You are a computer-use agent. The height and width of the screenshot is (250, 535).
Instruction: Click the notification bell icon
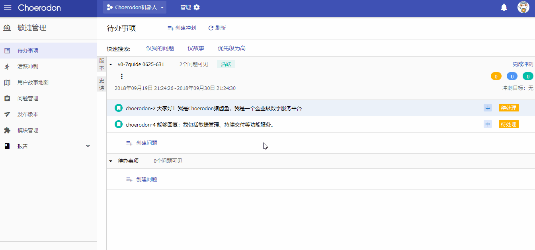(504, 8)
